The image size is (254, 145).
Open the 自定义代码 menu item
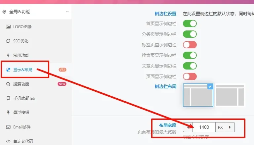[x=23, y=141]
